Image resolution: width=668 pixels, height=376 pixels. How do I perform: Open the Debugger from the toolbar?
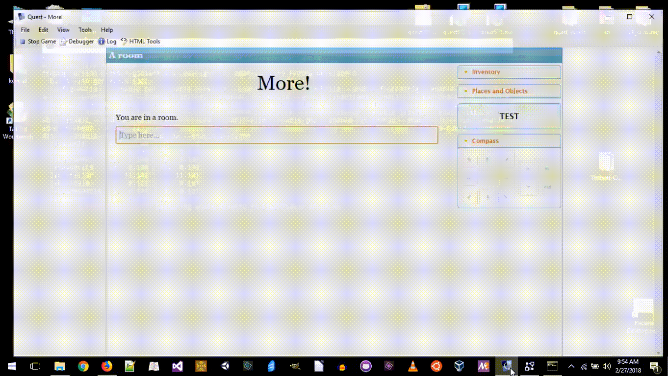point(77,42)
